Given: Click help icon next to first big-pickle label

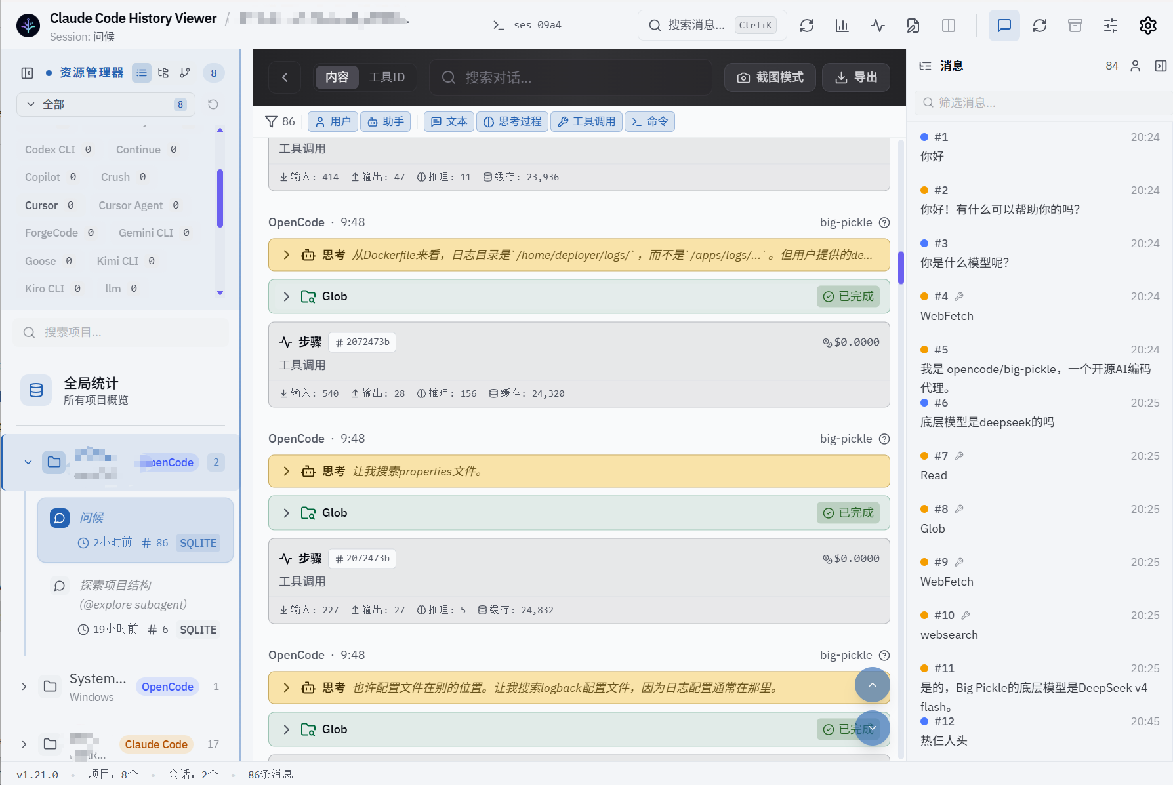Looking at the screenshot, I should [x=884, y=223].
